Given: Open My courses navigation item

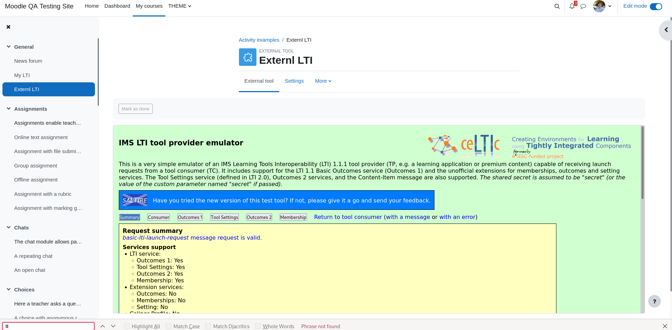Looking at the screenshot, I should (x=149, y=6).
